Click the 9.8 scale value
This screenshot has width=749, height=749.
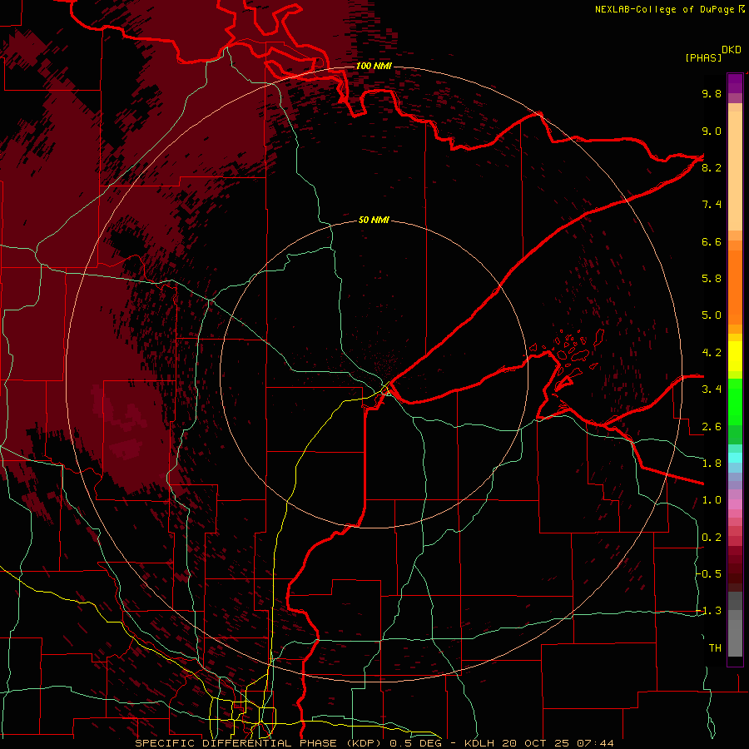pyautogui.click(x=712, y=93)
